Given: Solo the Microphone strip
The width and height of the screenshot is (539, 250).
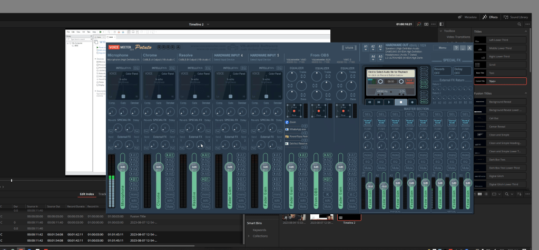Looking at the screenshot, I should tap(134, 201).
